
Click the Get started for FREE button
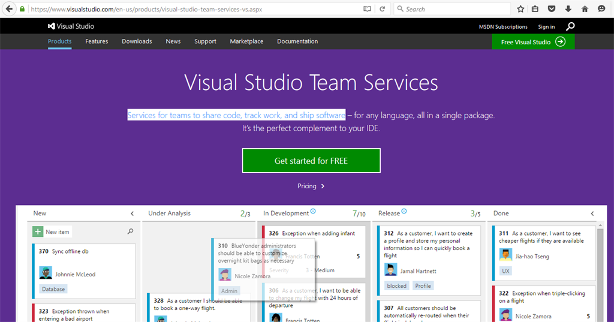coord(311,161)
